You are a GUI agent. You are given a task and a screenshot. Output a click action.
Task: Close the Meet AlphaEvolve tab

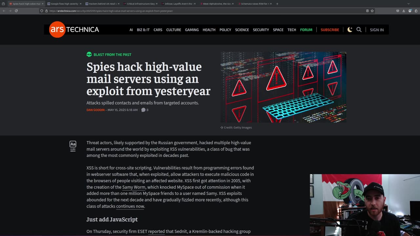tap(233, 4)
